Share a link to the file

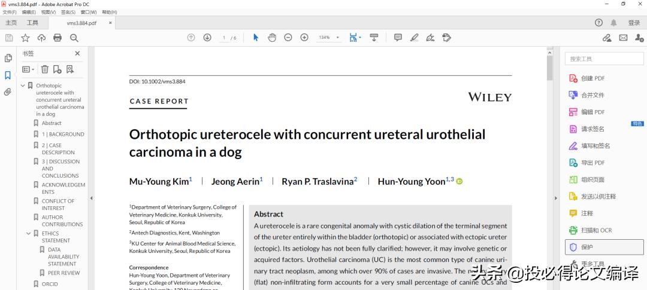point(606,38)
